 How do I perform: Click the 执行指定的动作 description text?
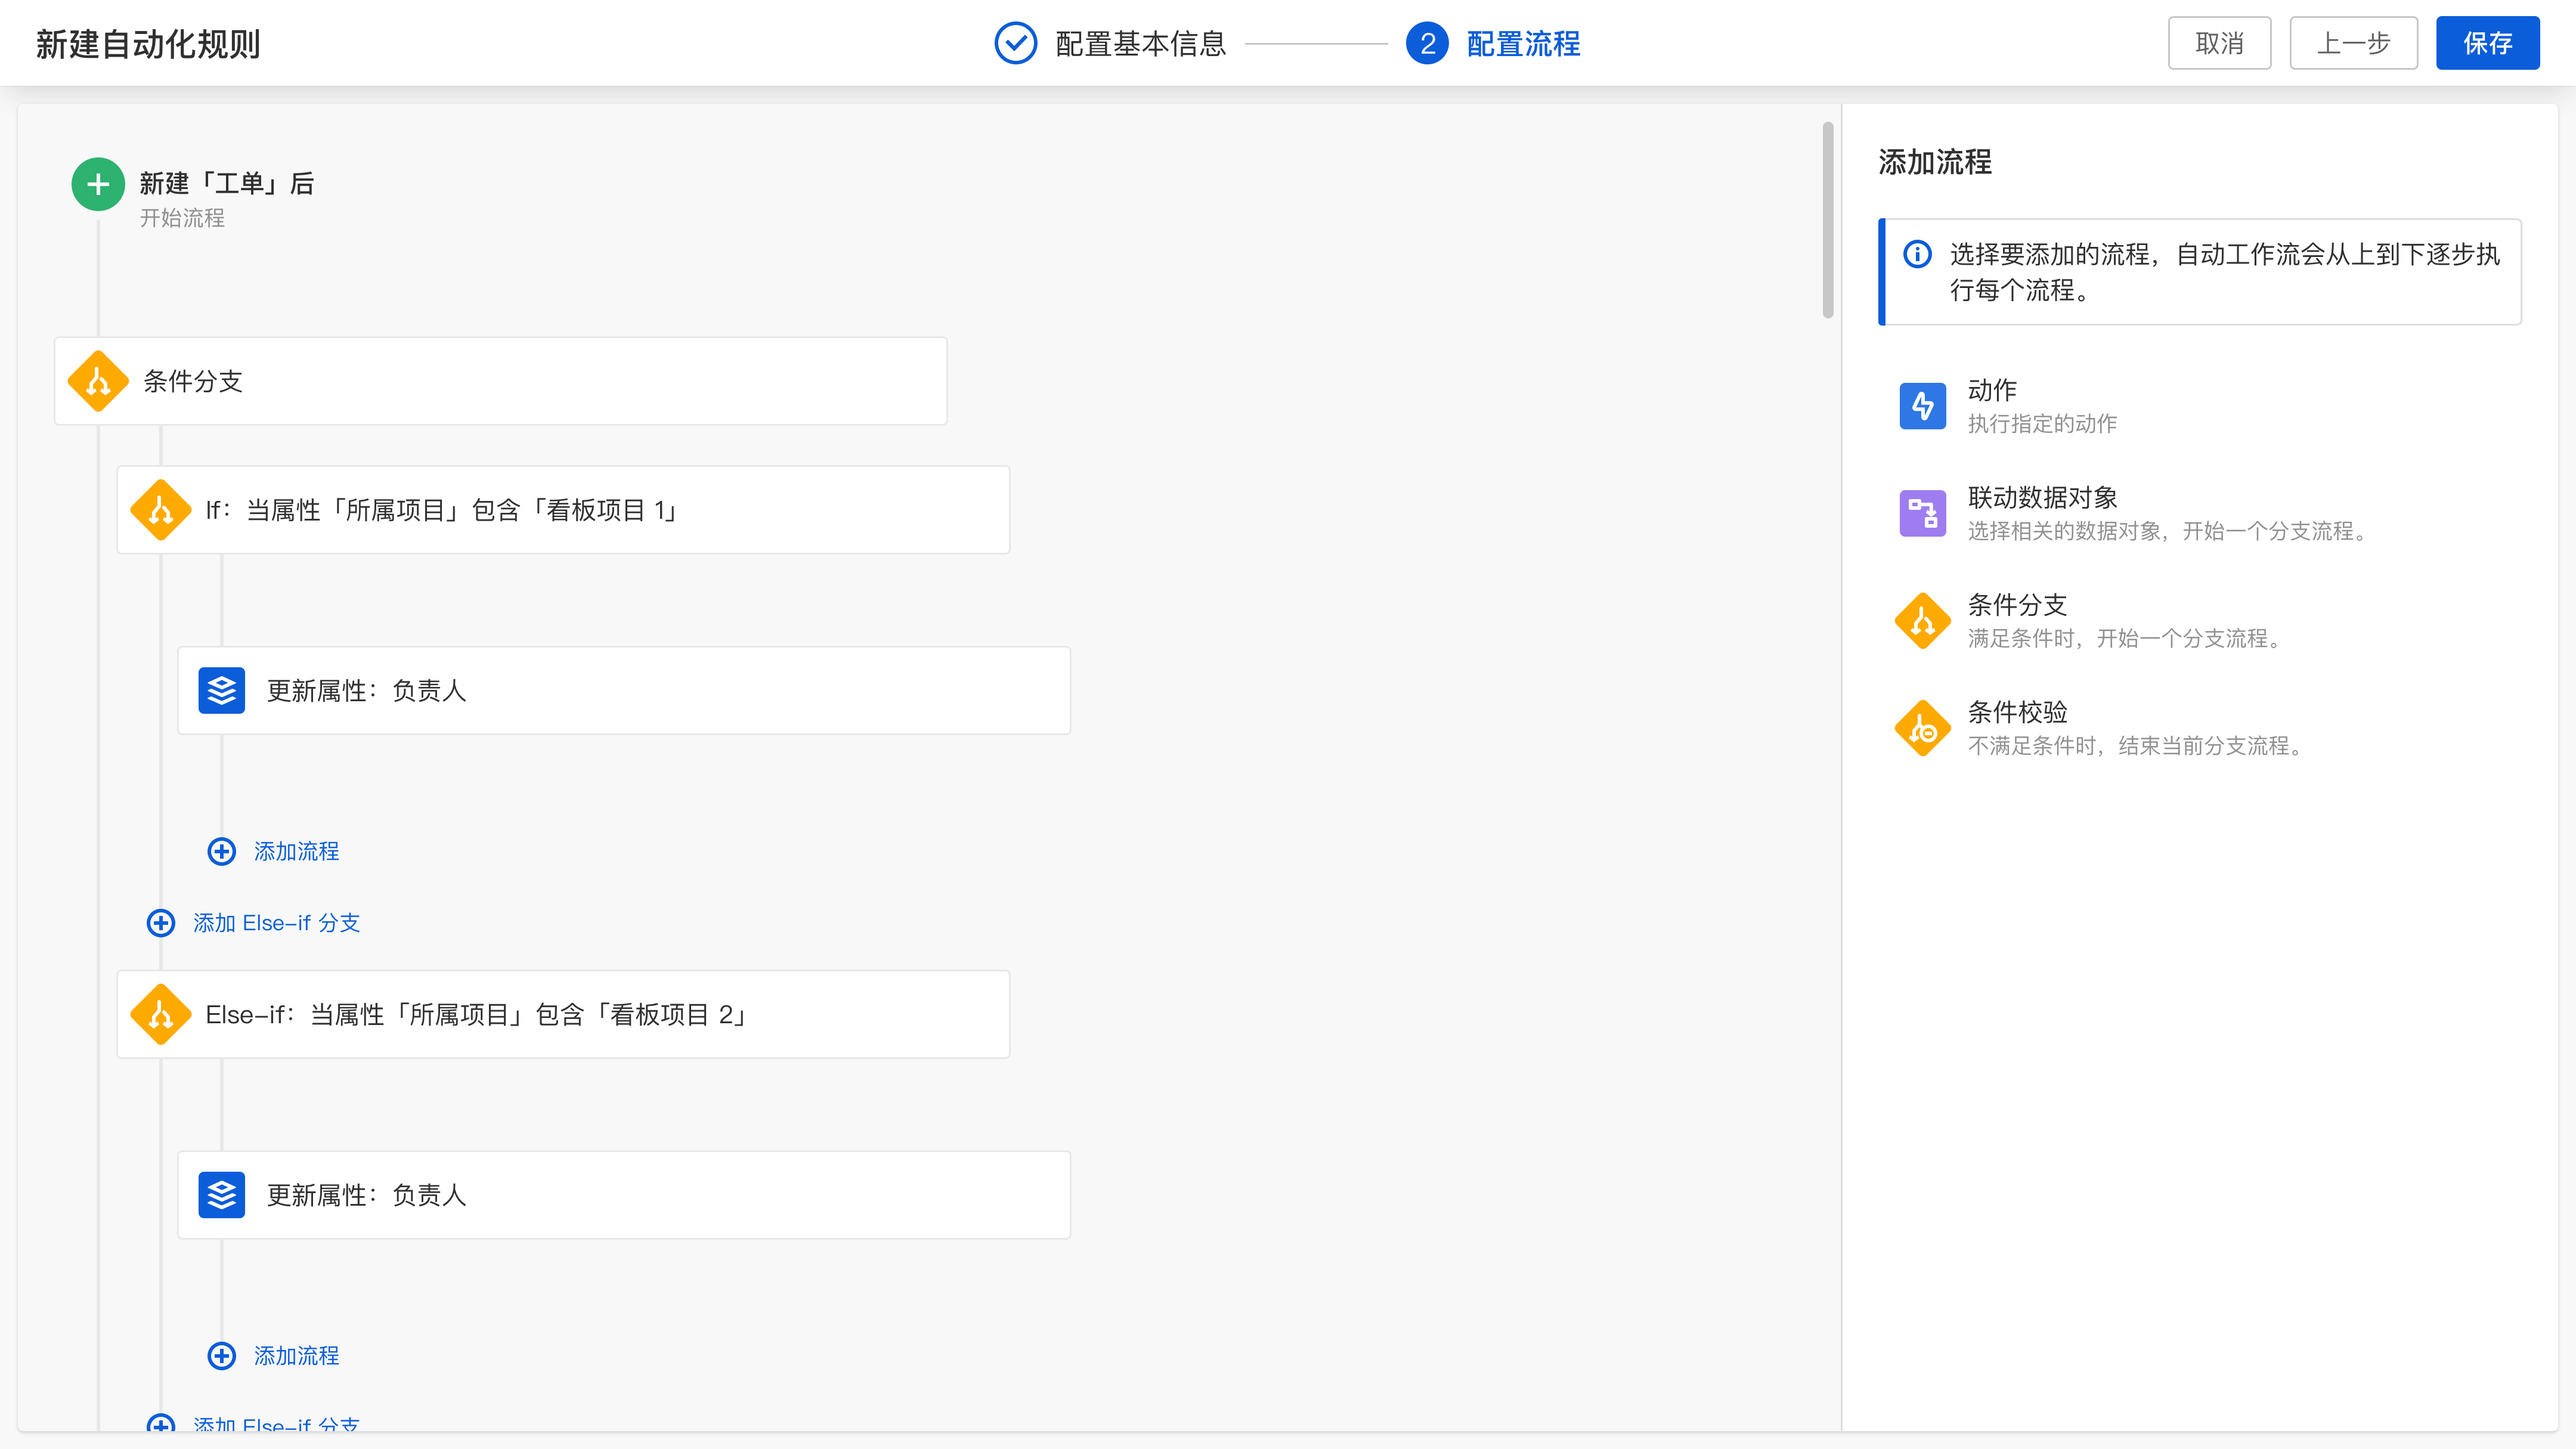2042,423
